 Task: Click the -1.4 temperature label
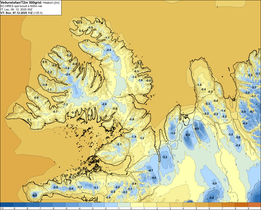[223, 111]
